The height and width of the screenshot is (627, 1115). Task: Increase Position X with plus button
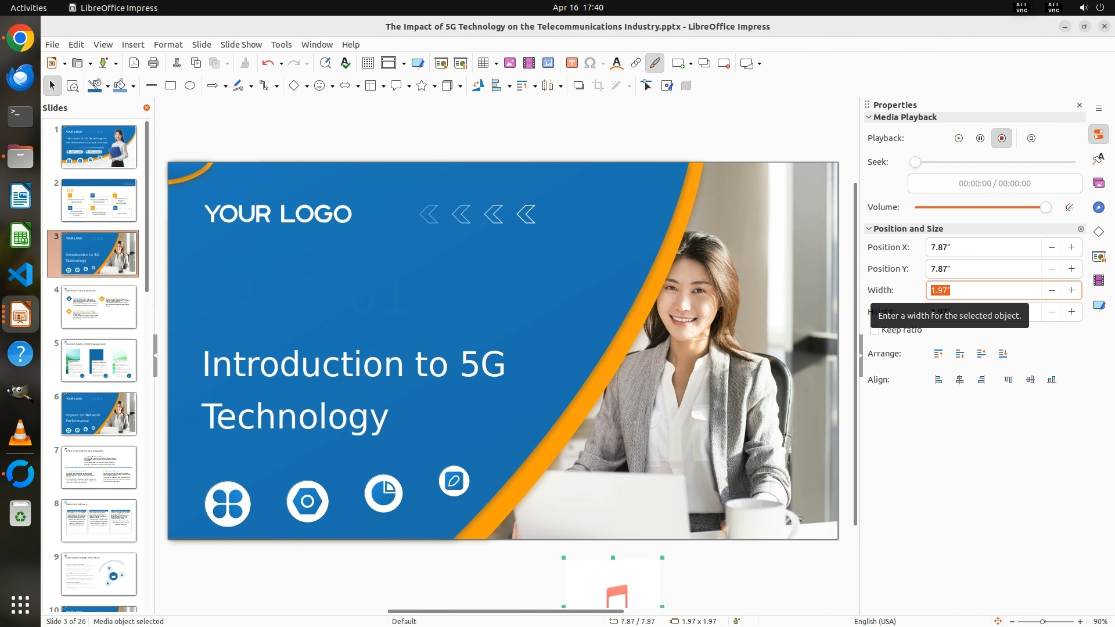click(1071, 247)
